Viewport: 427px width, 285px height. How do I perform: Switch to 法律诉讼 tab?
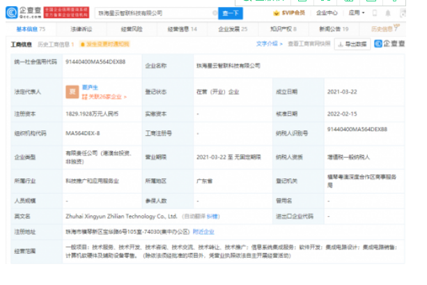81,29
